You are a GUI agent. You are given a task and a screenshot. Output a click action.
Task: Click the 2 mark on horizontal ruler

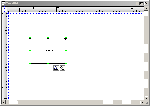[58, 8]
